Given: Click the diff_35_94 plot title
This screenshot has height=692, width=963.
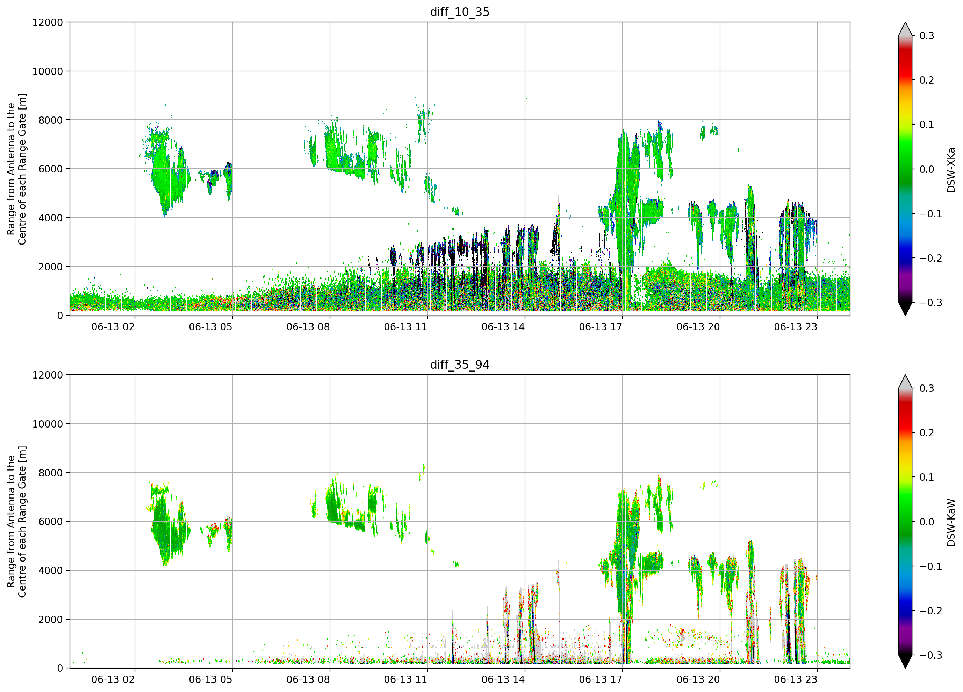Looking at the screenshot, I should click(460, 365).
